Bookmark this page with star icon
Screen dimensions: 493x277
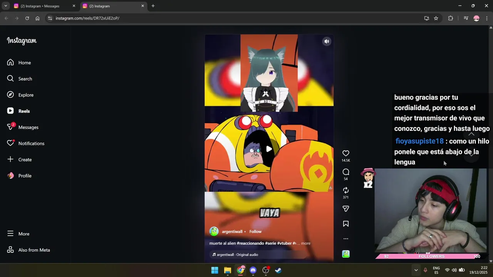tap(436, 18)
